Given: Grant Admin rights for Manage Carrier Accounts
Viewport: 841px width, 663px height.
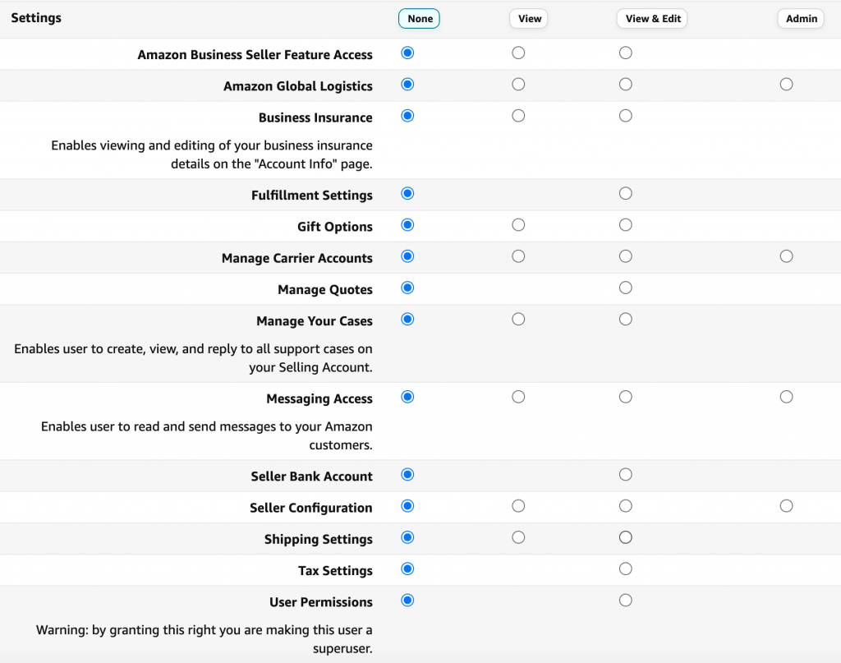Looking at the screenshot, I should (x=786, y=256).
